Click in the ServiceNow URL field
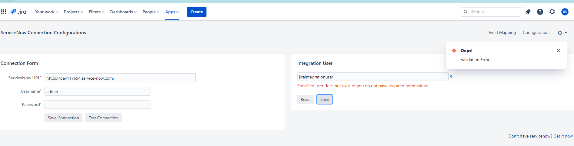 [x=120, y=78]
